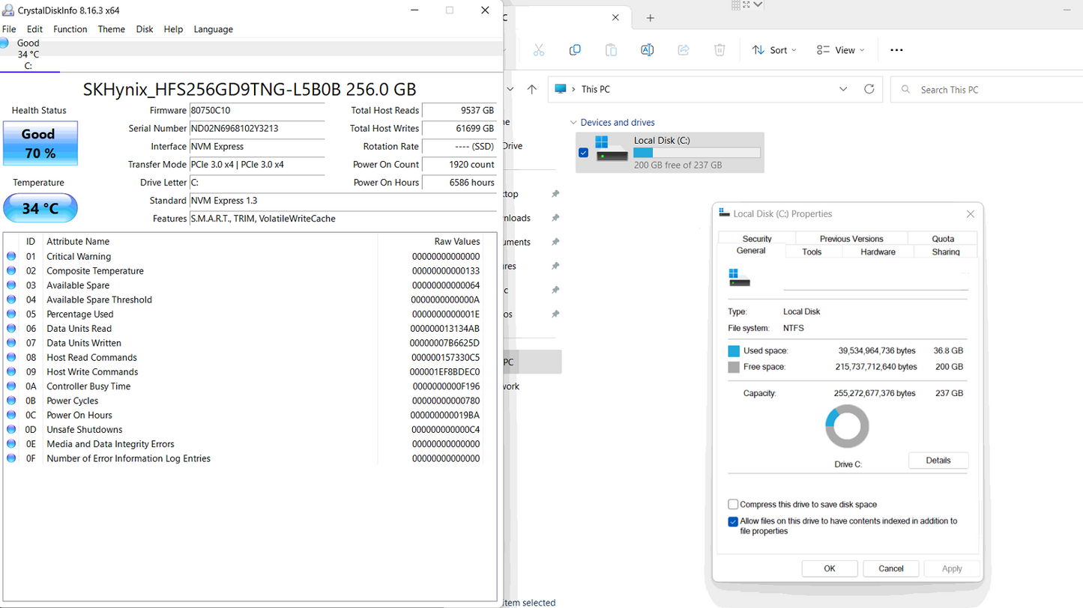This screenshot has height=608, width=1083.
Task: Click the Cut scissors icon in File Explorer
Action: coord(538,50)
